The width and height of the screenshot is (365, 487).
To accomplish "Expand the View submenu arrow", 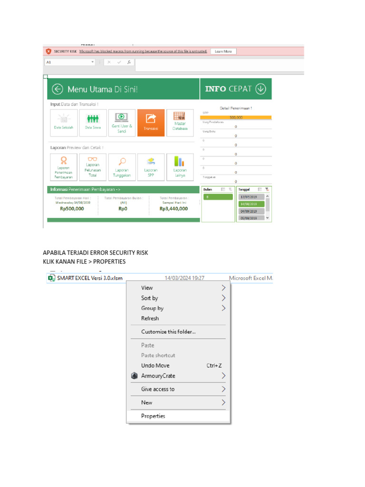I will point(223,288).
